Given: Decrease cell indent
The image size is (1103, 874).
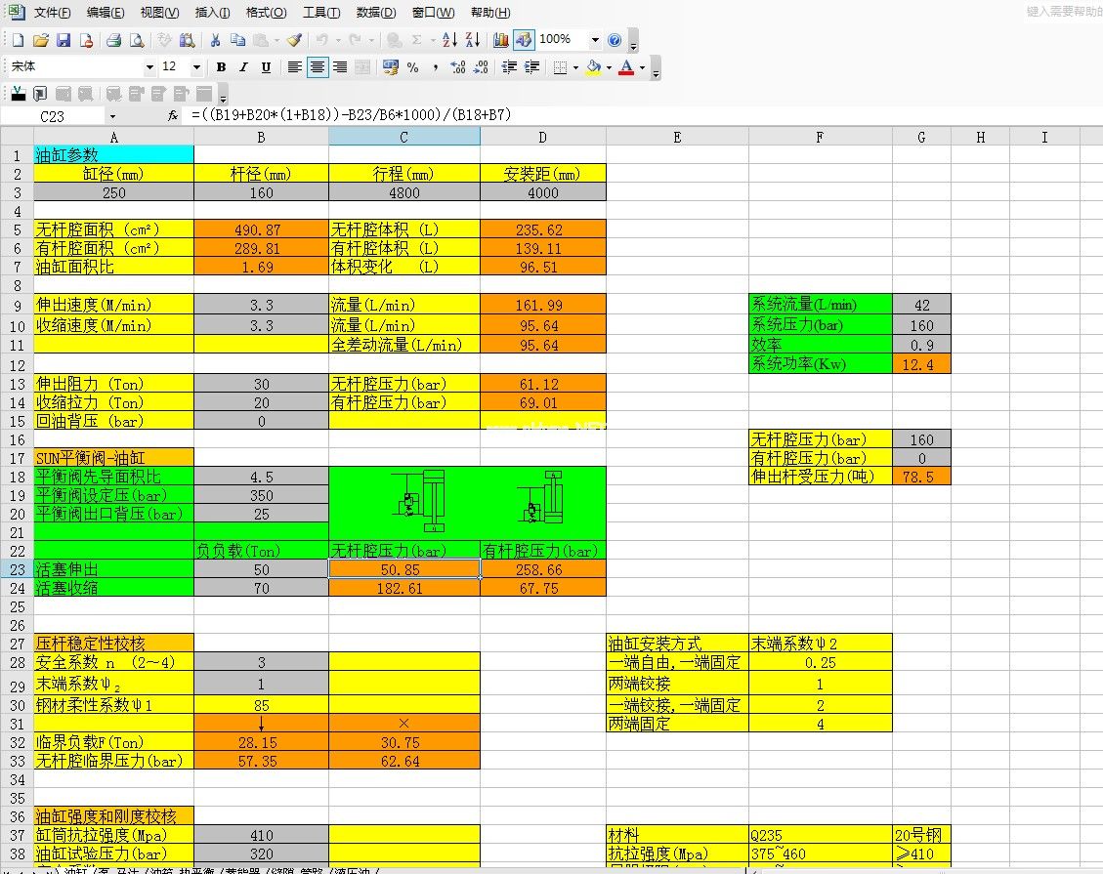Looking at the screenshot, I should (509, 66).
